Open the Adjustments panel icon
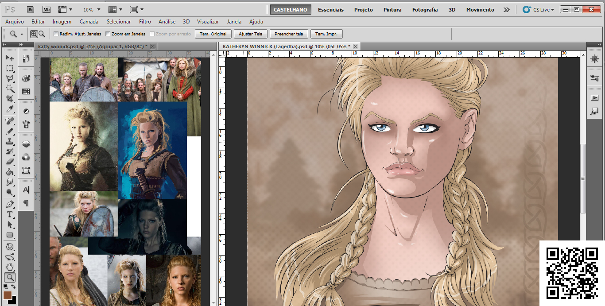Viewport: 605px width, 306px height. [26, 111]
